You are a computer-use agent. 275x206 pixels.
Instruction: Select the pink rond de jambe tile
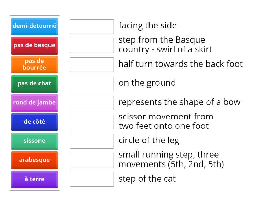click(x=35, y=103)
